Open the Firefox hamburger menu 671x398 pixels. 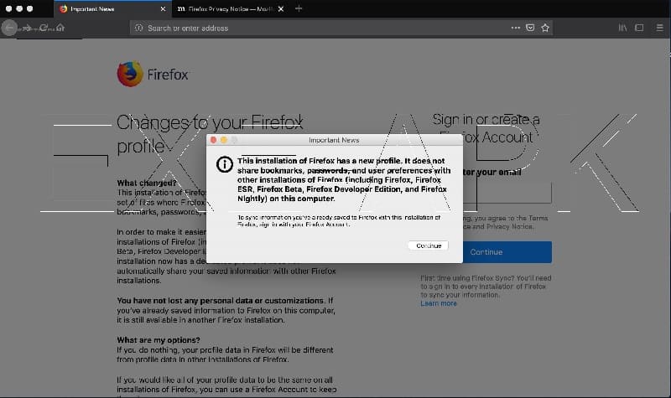(659, 28)
